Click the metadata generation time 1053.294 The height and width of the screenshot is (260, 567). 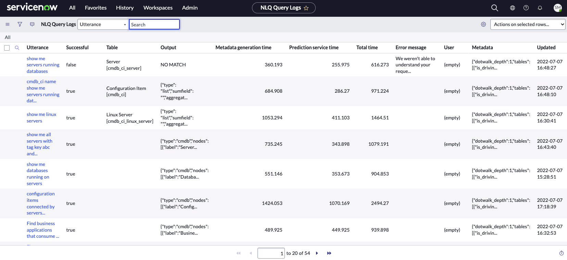point(272,118)
